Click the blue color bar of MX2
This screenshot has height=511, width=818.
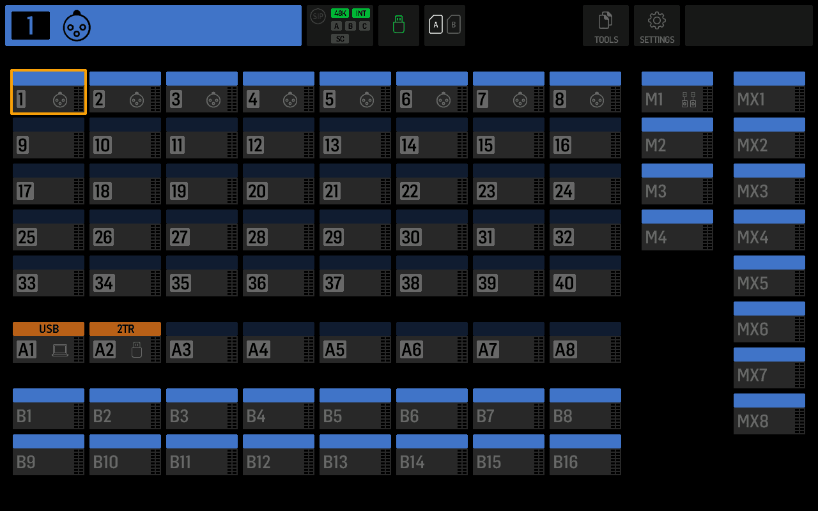click(x=769, y=125)
